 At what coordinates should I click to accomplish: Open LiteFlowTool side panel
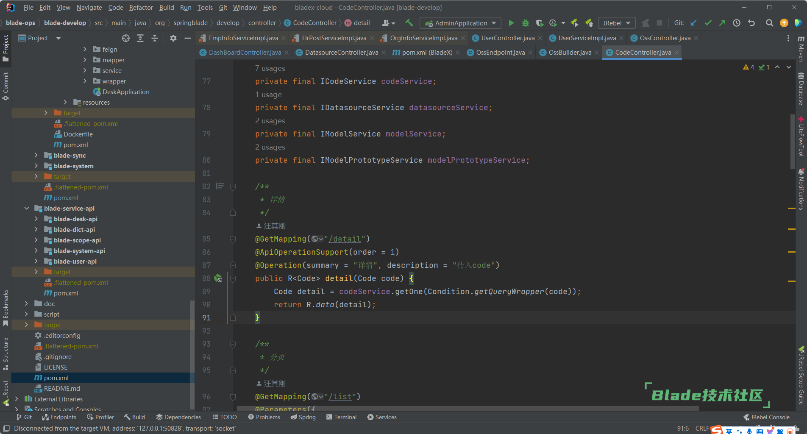tap(801, 136)
